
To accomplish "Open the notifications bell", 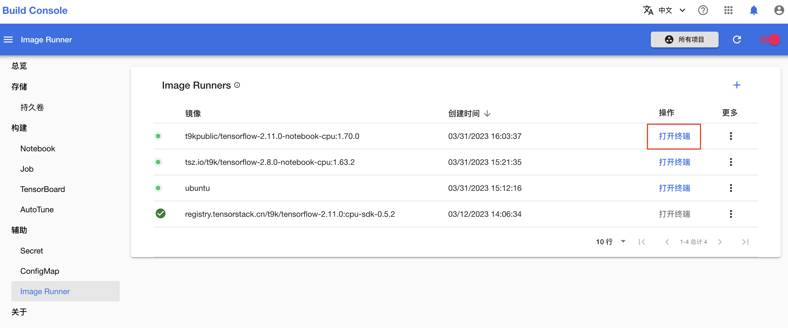I will (754, 10).
